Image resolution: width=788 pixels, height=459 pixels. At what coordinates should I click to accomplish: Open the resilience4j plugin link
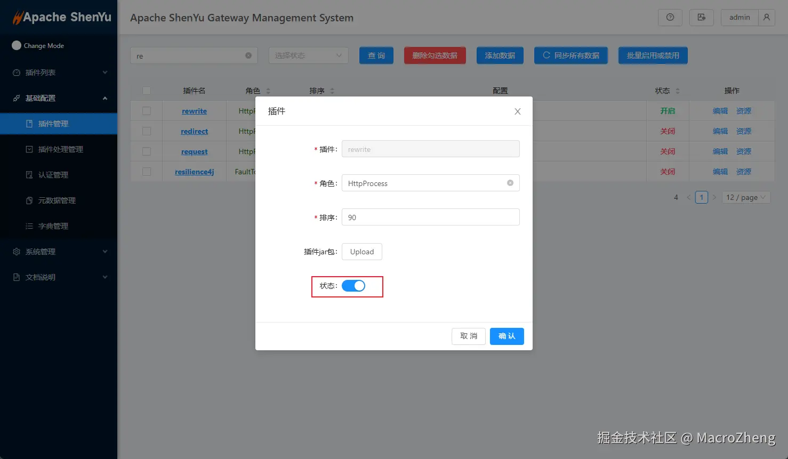point(194,172)
